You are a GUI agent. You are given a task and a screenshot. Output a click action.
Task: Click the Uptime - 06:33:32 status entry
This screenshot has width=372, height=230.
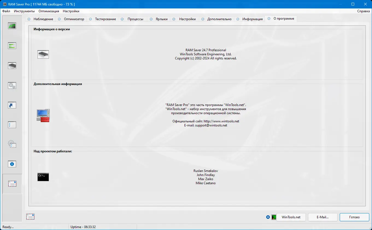83,227
